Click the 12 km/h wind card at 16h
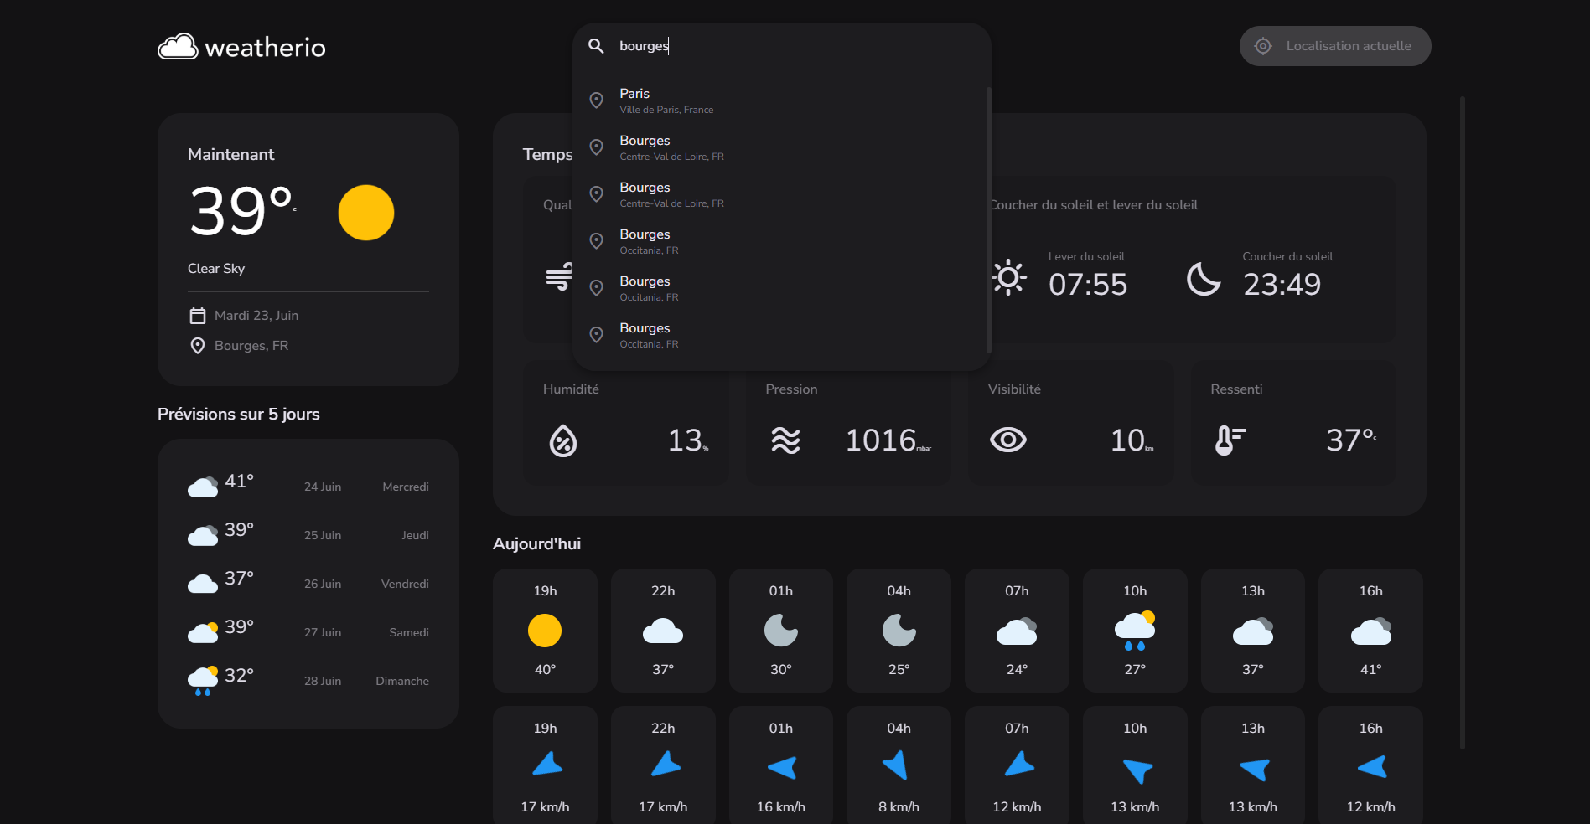Viewport: 1590px width, 824px height. coord(1371,765)
